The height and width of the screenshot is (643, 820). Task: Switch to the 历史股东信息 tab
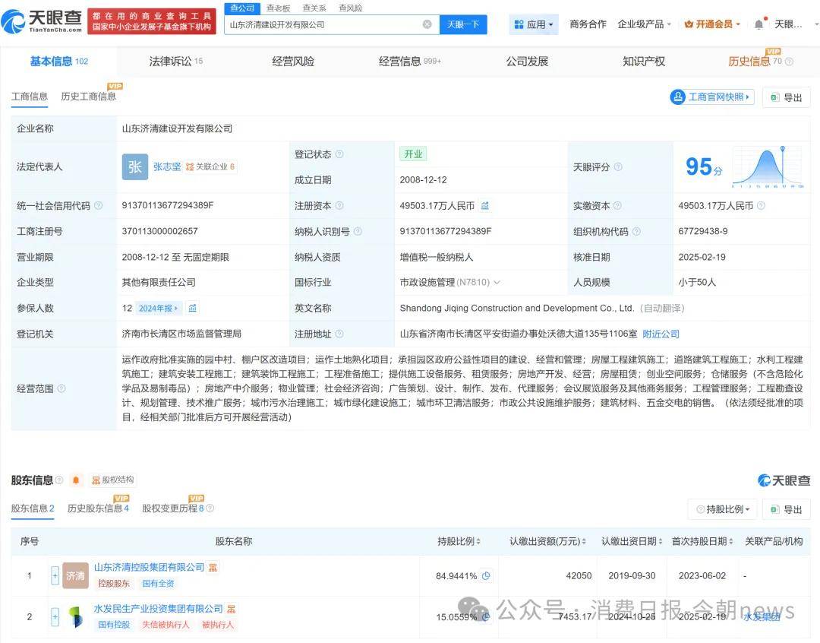(98, 508)
